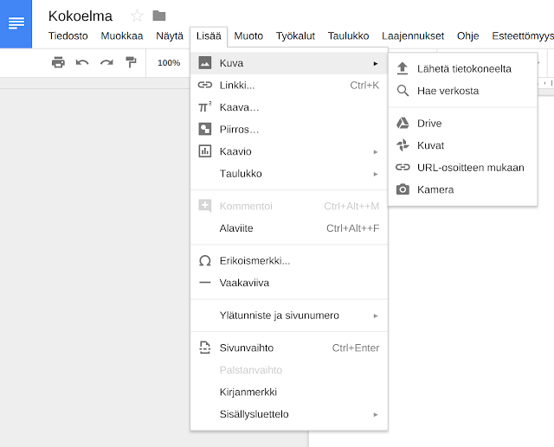Select Drive as image source
Screen dimensions: 554x447
pos(428,124)
